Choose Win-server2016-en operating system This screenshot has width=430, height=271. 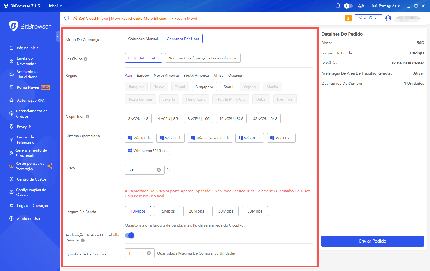pyautogui.click(x=147, y=150)
